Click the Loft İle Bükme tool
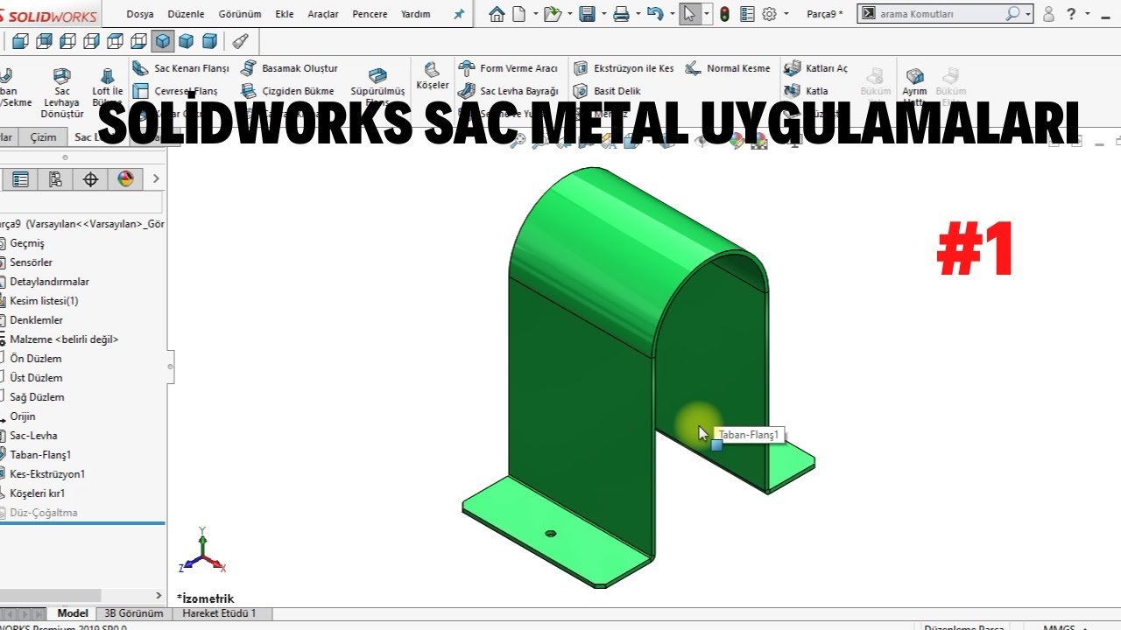The height and width of the screenshot is (630, 1121). [x=108, y=88]
